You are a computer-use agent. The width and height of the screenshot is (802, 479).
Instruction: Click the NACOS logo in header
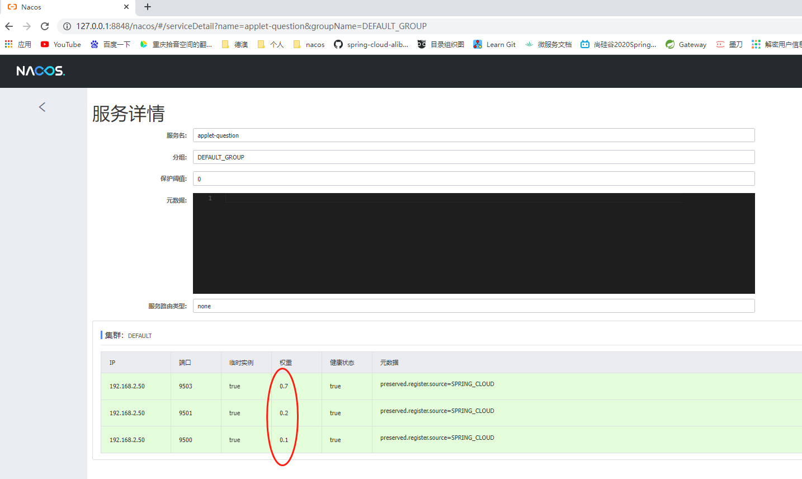click(x=41, y=71)
